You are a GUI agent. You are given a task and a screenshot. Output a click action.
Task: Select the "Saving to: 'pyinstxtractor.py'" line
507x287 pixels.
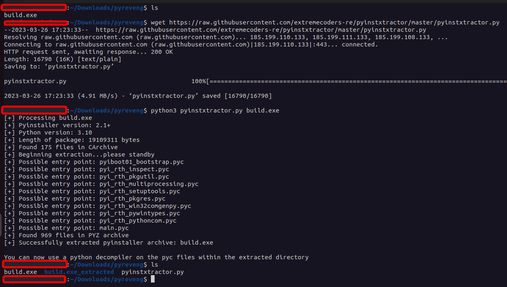click(x=59, y=66)
